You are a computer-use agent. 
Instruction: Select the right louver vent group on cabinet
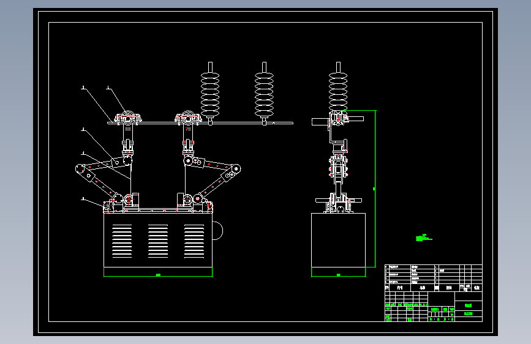click(x=194, y=241)
